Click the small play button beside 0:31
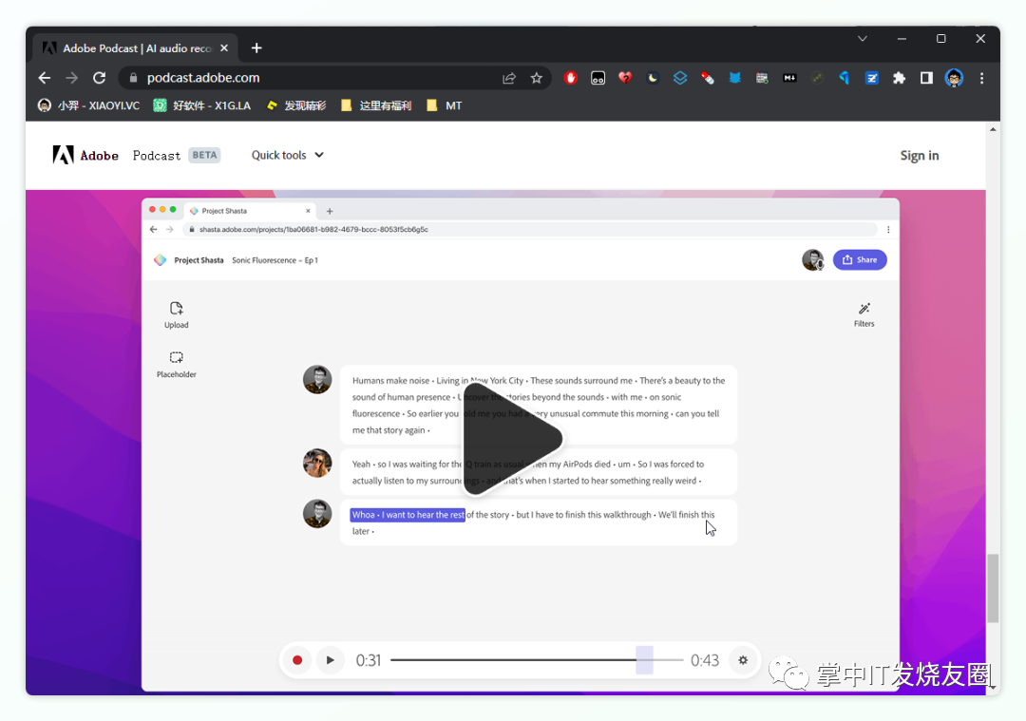 click(x=330, y=660)
